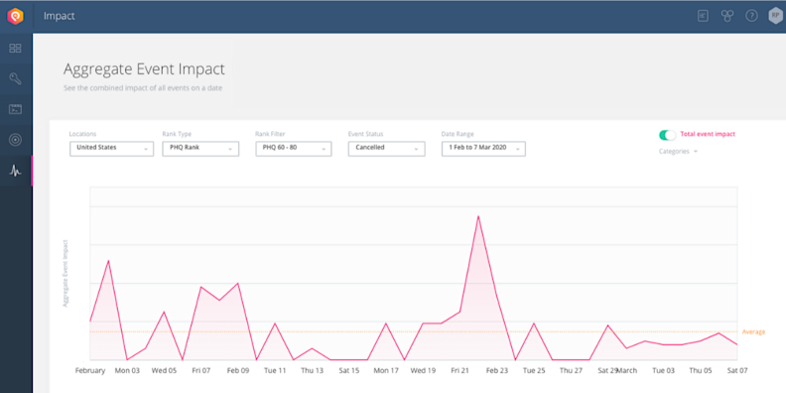Click the Average line label
The width and height of the screenshot is (786, 393).
[753, 331]
